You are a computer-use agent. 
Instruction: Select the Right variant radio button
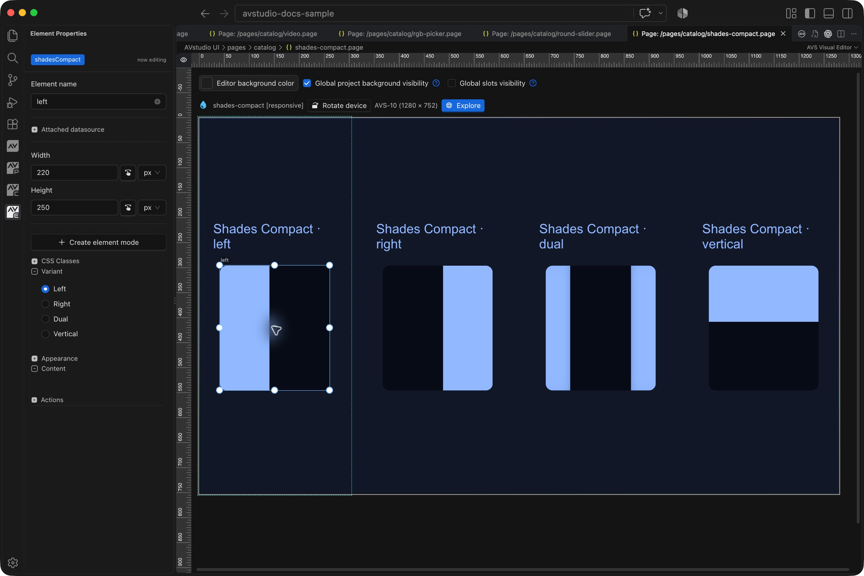[x=45, y=304]
